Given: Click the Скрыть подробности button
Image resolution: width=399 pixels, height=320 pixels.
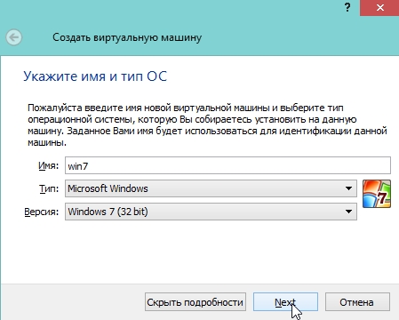Looking at the screenshot, I should tap(196, 302).
